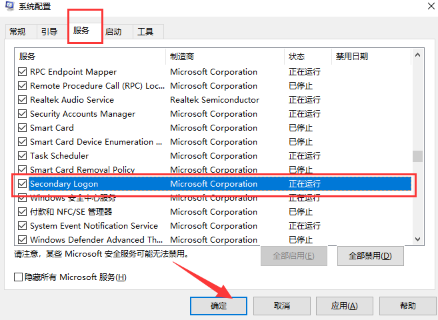Image resolution: width=438 pixels, height=320 pixels.
Task: Sort services by 状态 column header
Action: 308,57
